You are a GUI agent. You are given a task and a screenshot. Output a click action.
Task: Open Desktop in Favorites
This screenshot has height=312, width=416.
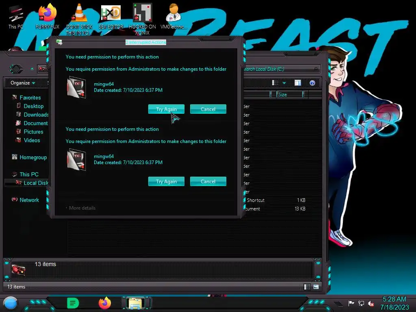tap(33, 106)
